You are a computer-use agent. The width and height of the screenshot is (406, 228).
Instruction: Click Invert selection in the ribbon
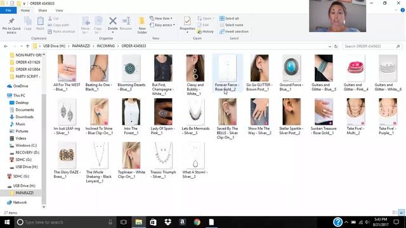click(x=234, y=32)
